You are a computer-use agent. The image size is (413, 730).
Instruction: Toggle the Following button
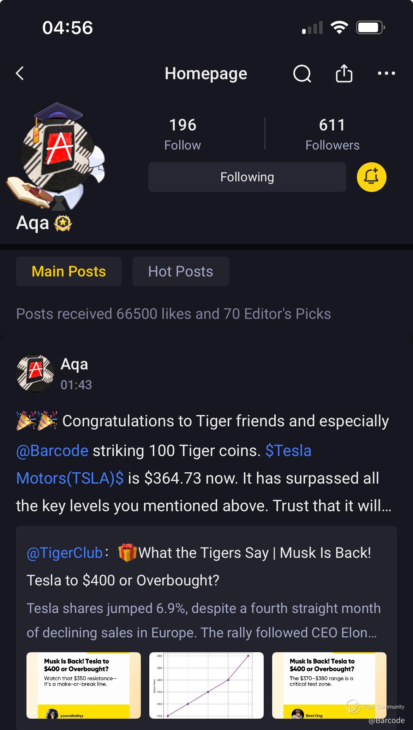click(x=247, y=177)
